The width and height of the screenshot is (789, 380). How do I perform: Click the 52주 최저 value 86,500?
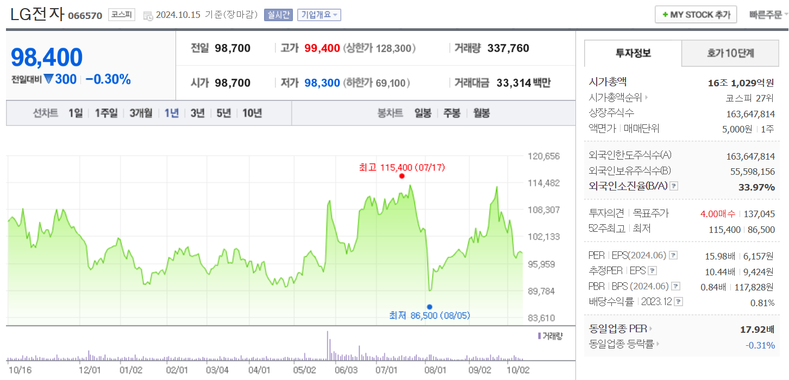pyautogui.click(x=761, y=230)
